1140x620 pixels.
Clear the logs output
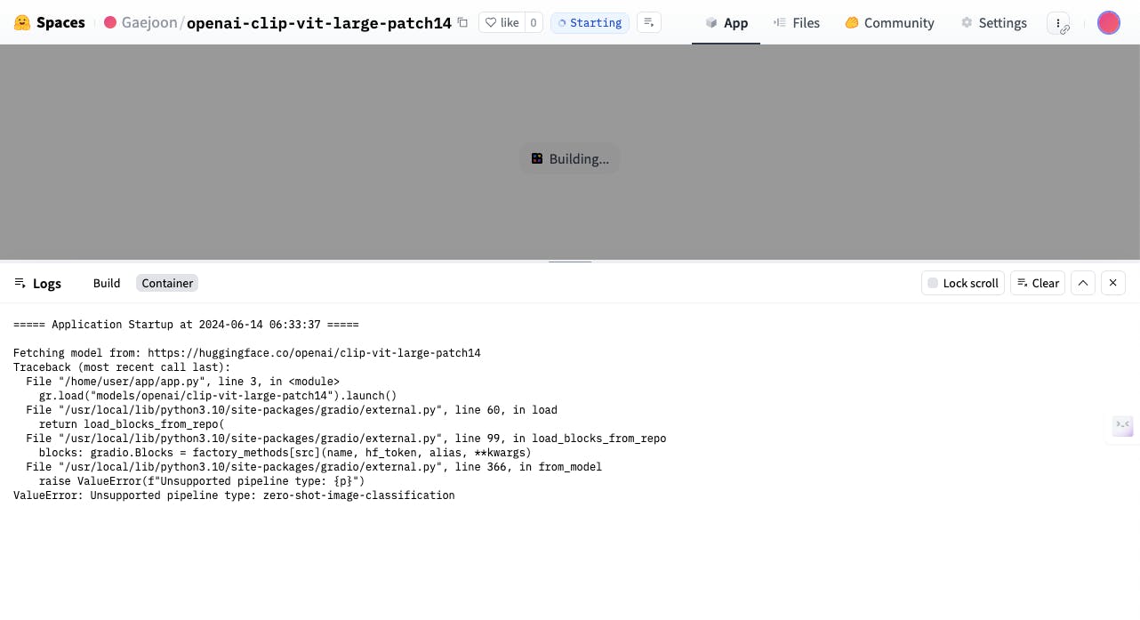coord(1038,283)
